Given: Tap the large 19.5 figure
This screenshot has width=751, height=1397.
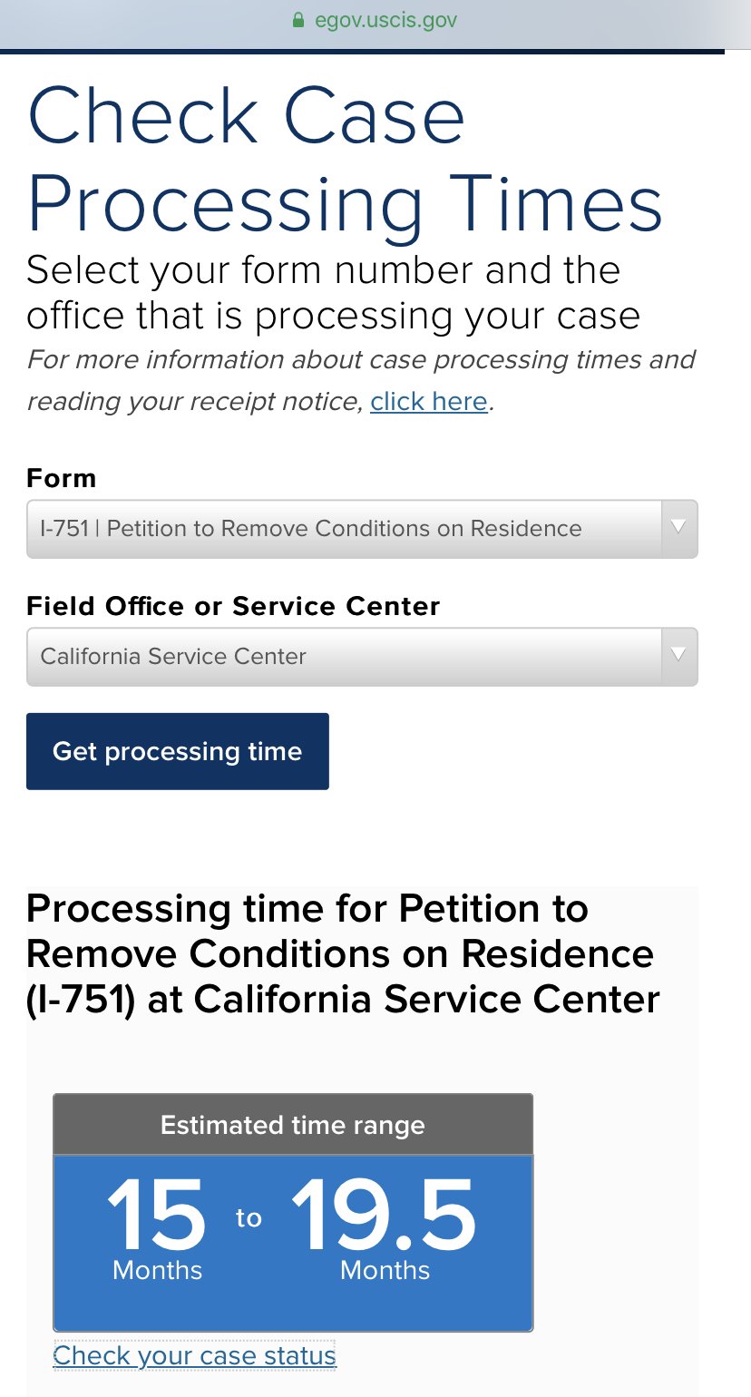Looking at the screenshot, I should coord(384,1215).
